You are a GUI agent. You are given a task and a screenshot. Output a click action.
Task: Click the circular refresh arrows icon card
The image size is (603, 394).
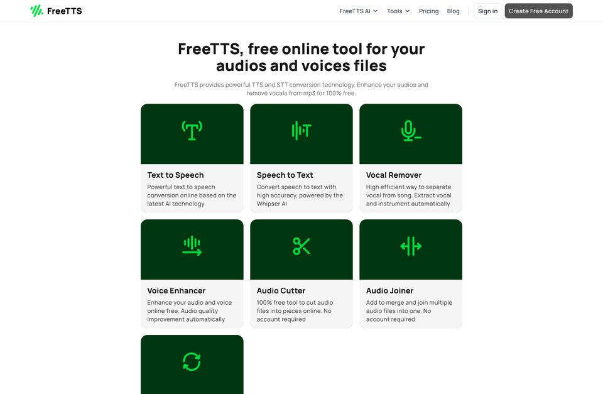(x=192, y=364)
